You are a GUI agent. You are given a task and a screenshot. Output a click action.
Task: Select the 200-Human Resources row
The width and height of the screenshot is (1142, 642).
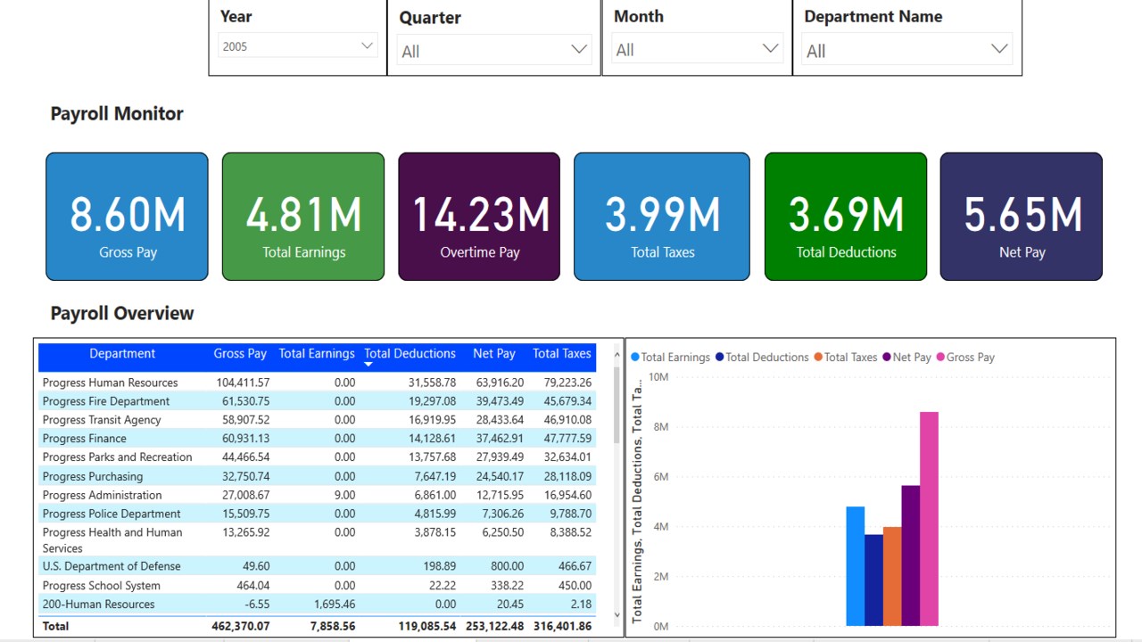pos(317,605)
